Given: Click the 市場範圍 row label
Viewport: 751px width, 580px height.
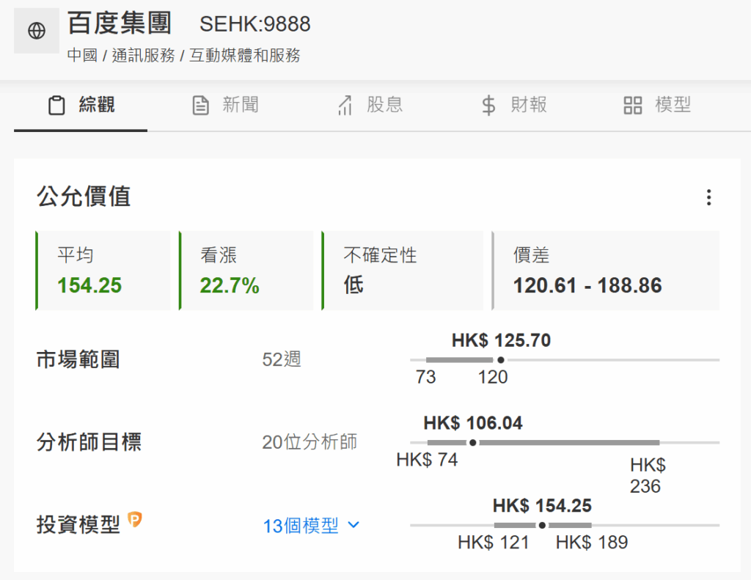Looking at the screenshot, I should click(78, 360).
